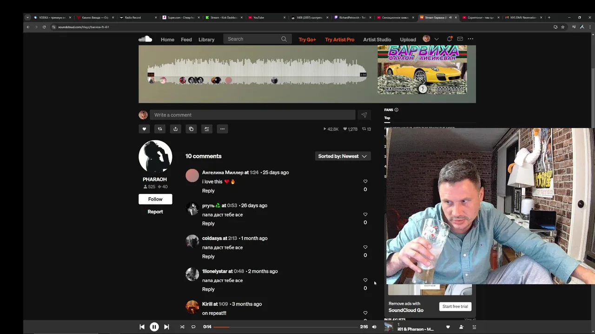
Task: Seek on the player progress bar
Action: 285,327
